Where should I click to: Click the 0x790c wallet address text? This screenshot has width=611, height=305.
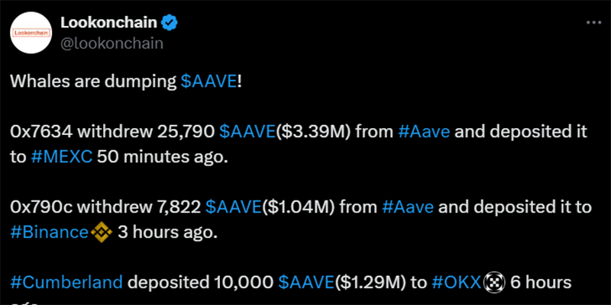coord(42,207)
